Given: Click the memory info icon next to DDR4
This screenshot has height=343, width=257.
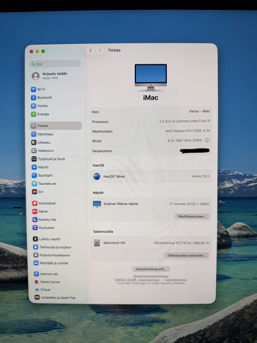Looking at the screenshot, I should coord(207,140).
